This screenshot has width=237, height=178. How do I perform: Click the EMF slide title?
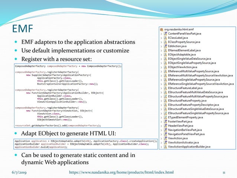[x=23, y=28]
